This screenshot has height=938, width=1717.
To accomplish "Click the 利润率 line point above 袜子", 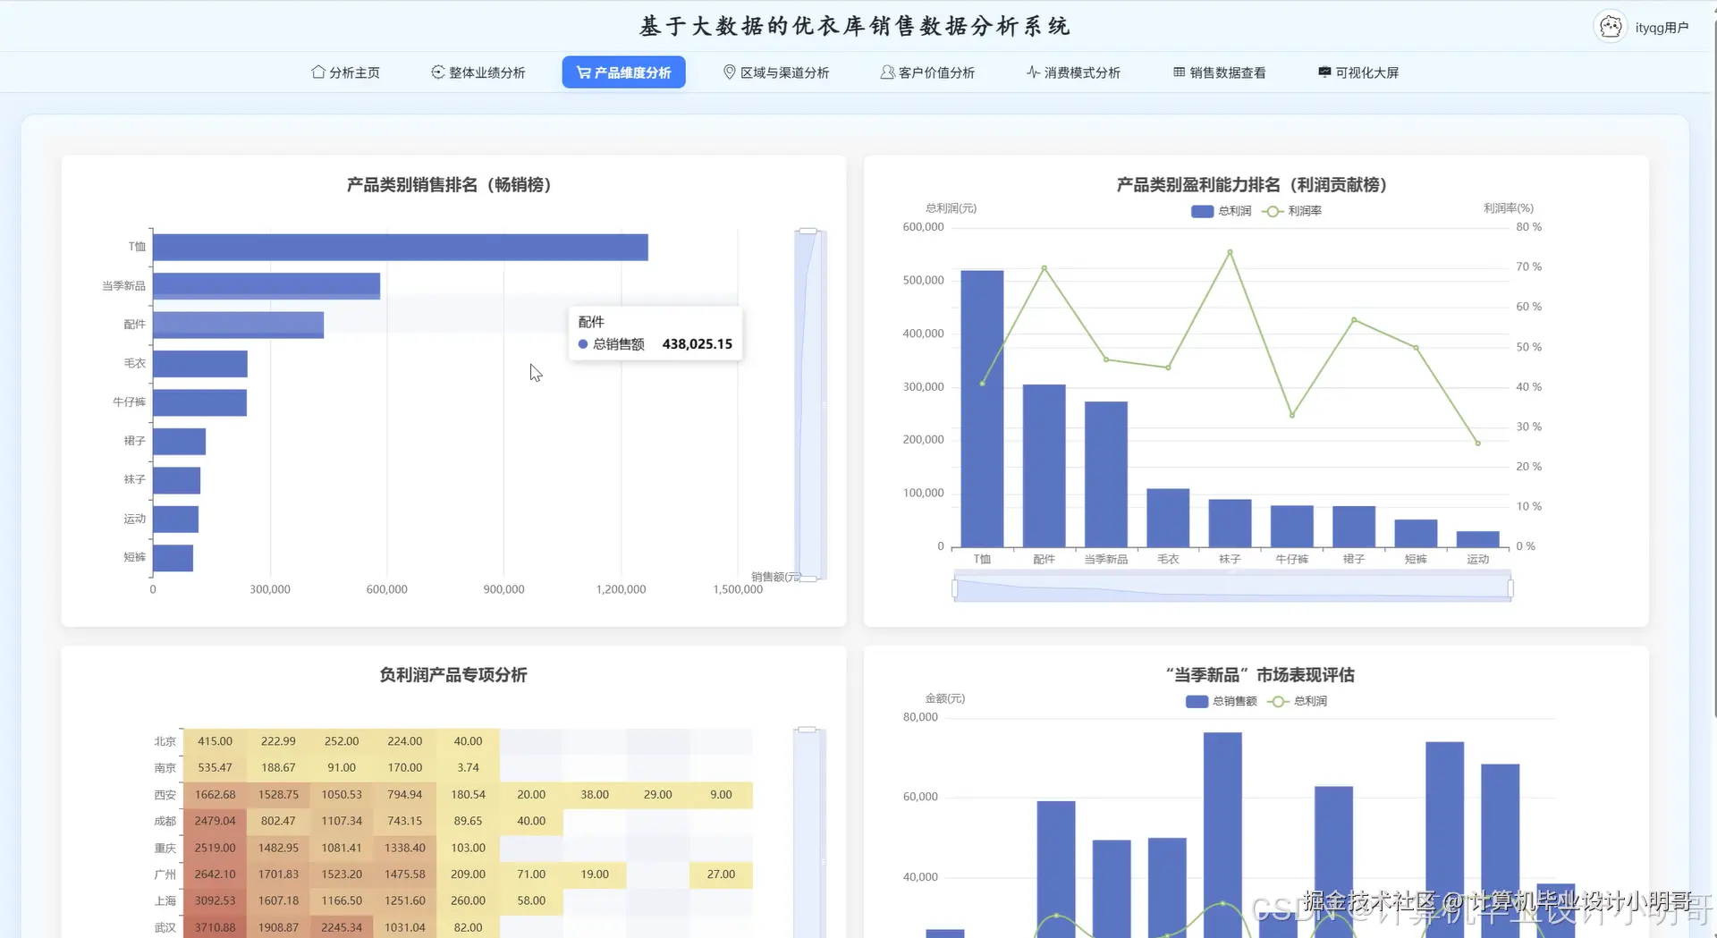I will click(x=1230, y=252).
